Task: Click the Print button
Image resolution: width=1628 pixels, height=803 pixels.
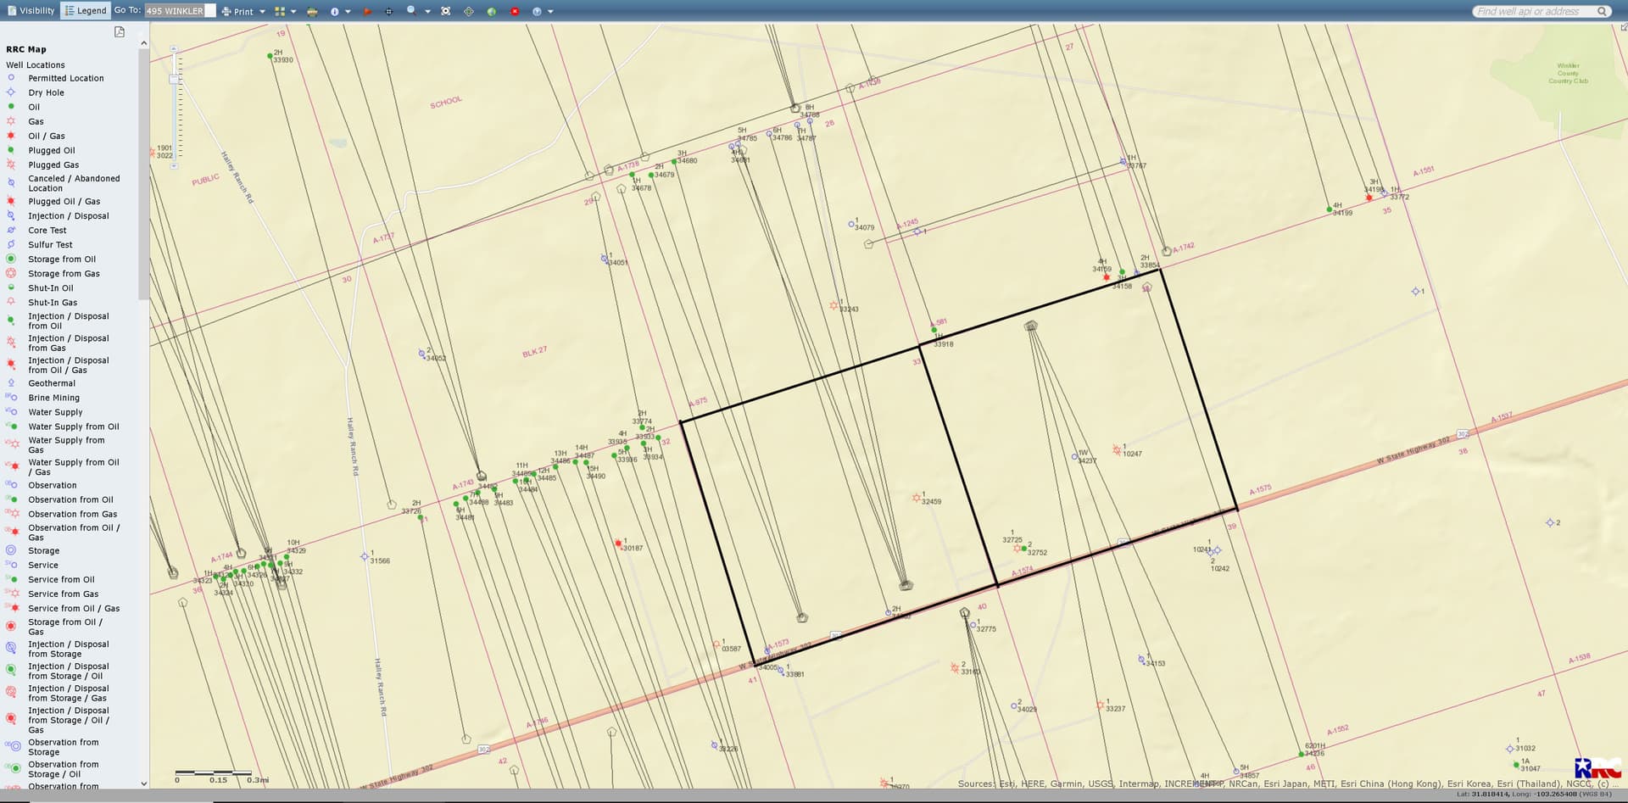Action: 237,11
